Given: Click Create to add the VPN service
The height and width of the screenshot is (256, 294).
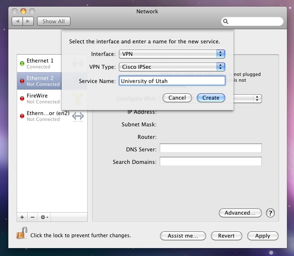Looking at the screenshot, I should (x=211, y=98).
